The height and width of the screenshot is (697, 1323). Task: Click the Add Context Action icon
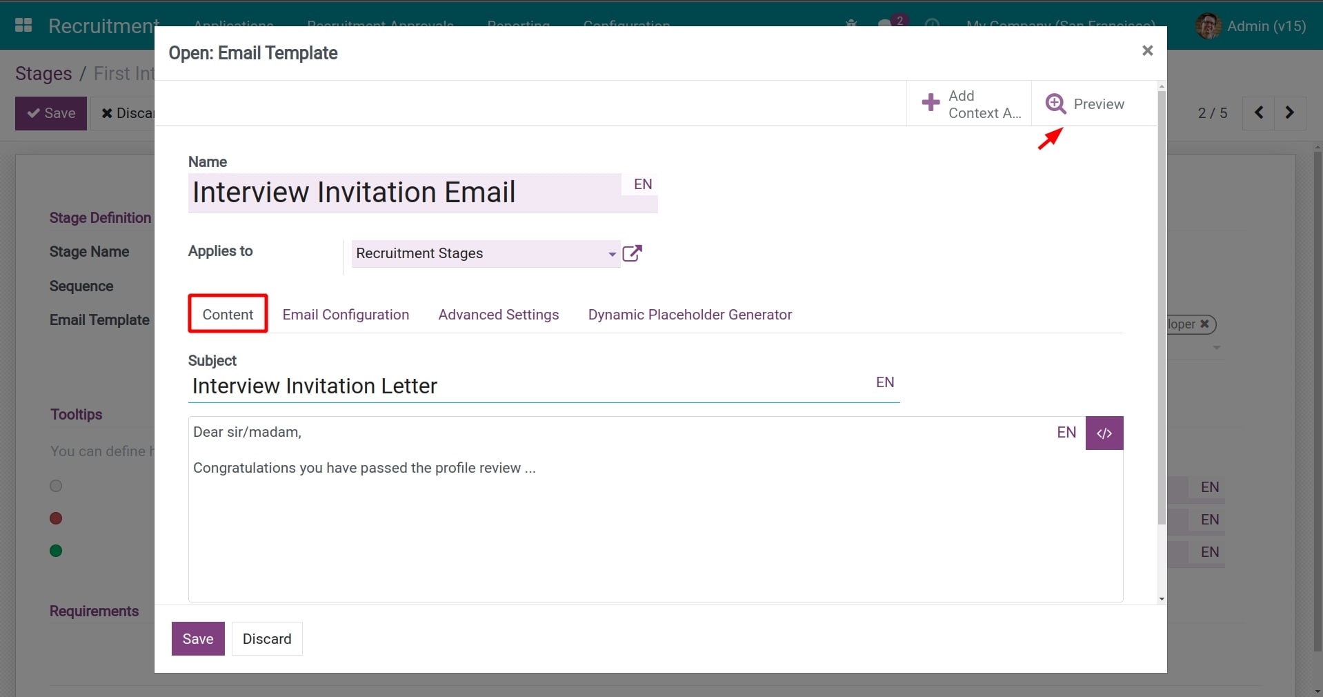click(x=930, y=102)
